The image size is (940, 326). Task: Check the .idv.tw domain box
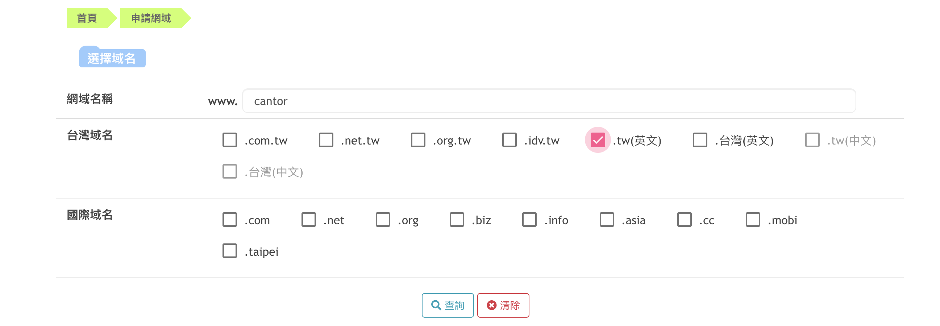(509, 140)
